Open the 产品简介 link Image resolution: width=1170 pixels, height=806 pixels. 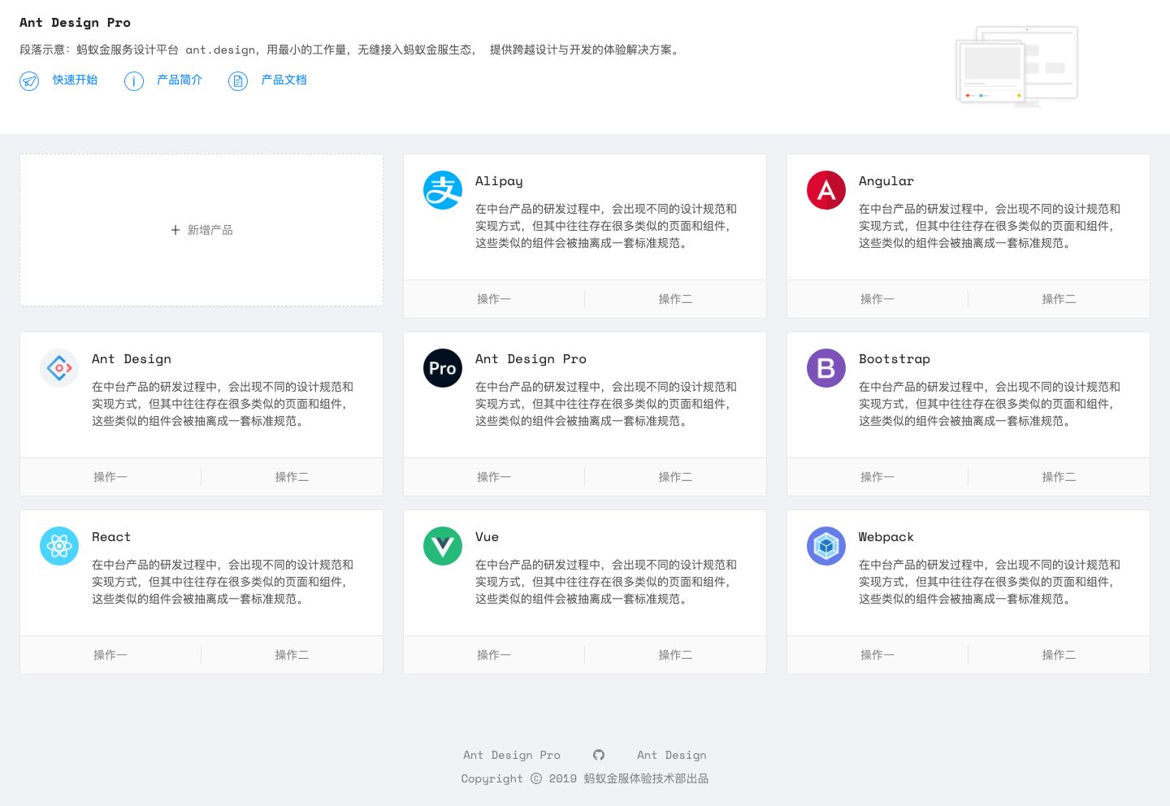point(180,80)
